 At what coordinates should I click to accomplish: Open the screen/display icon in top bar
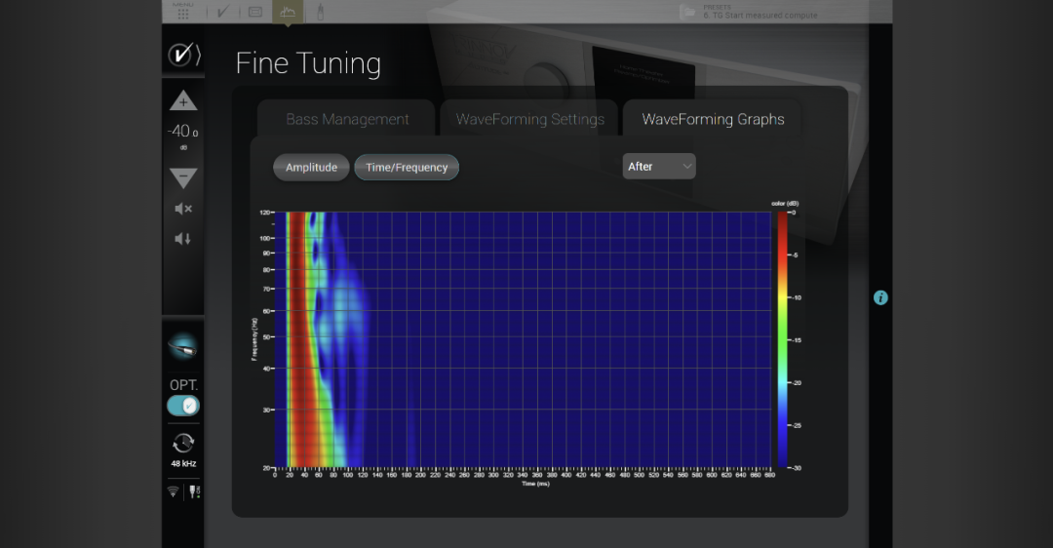tap(255, 12)
